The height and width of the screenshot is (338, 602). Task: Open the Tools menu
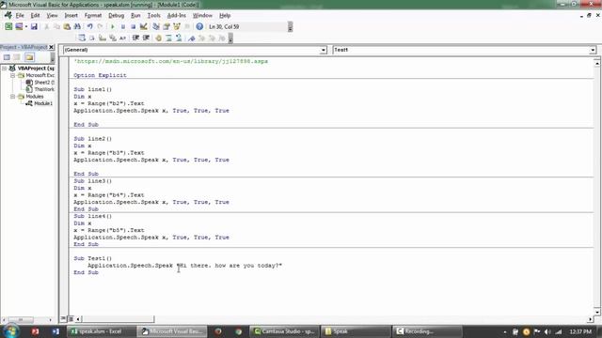click(x=153, y=16)
